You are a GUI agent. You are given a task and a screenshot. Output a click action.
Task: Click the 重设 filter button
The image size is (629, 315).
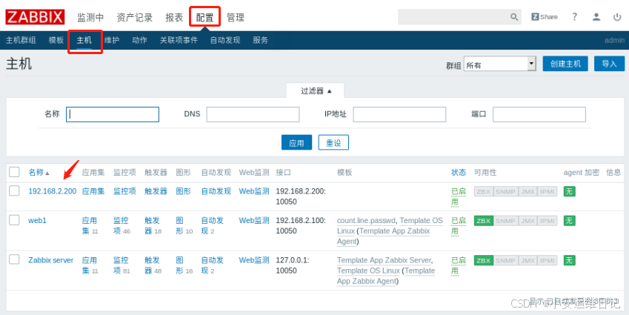pyautogui.click(x=333, y=142)
